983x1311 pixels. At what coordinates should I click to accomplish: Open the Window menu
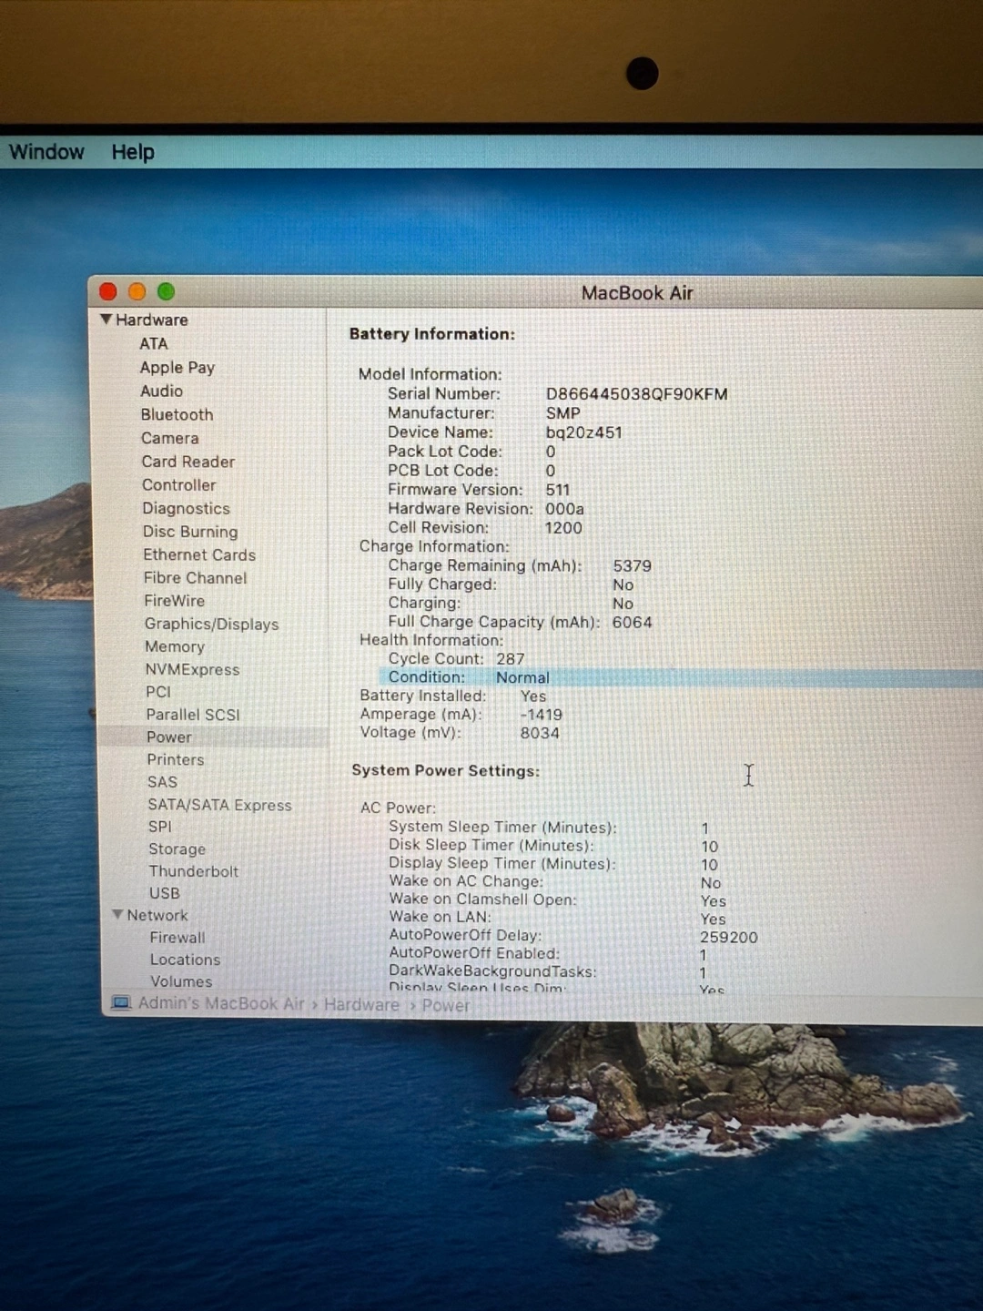(x=46, y=152)
